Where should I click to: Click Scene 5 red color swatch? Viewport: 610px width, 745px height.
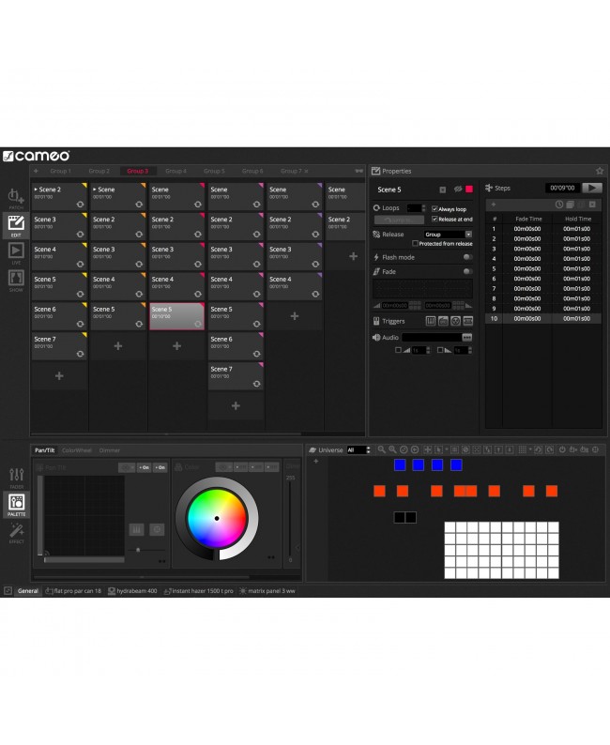pyautogui.click(x=469, y=190)
